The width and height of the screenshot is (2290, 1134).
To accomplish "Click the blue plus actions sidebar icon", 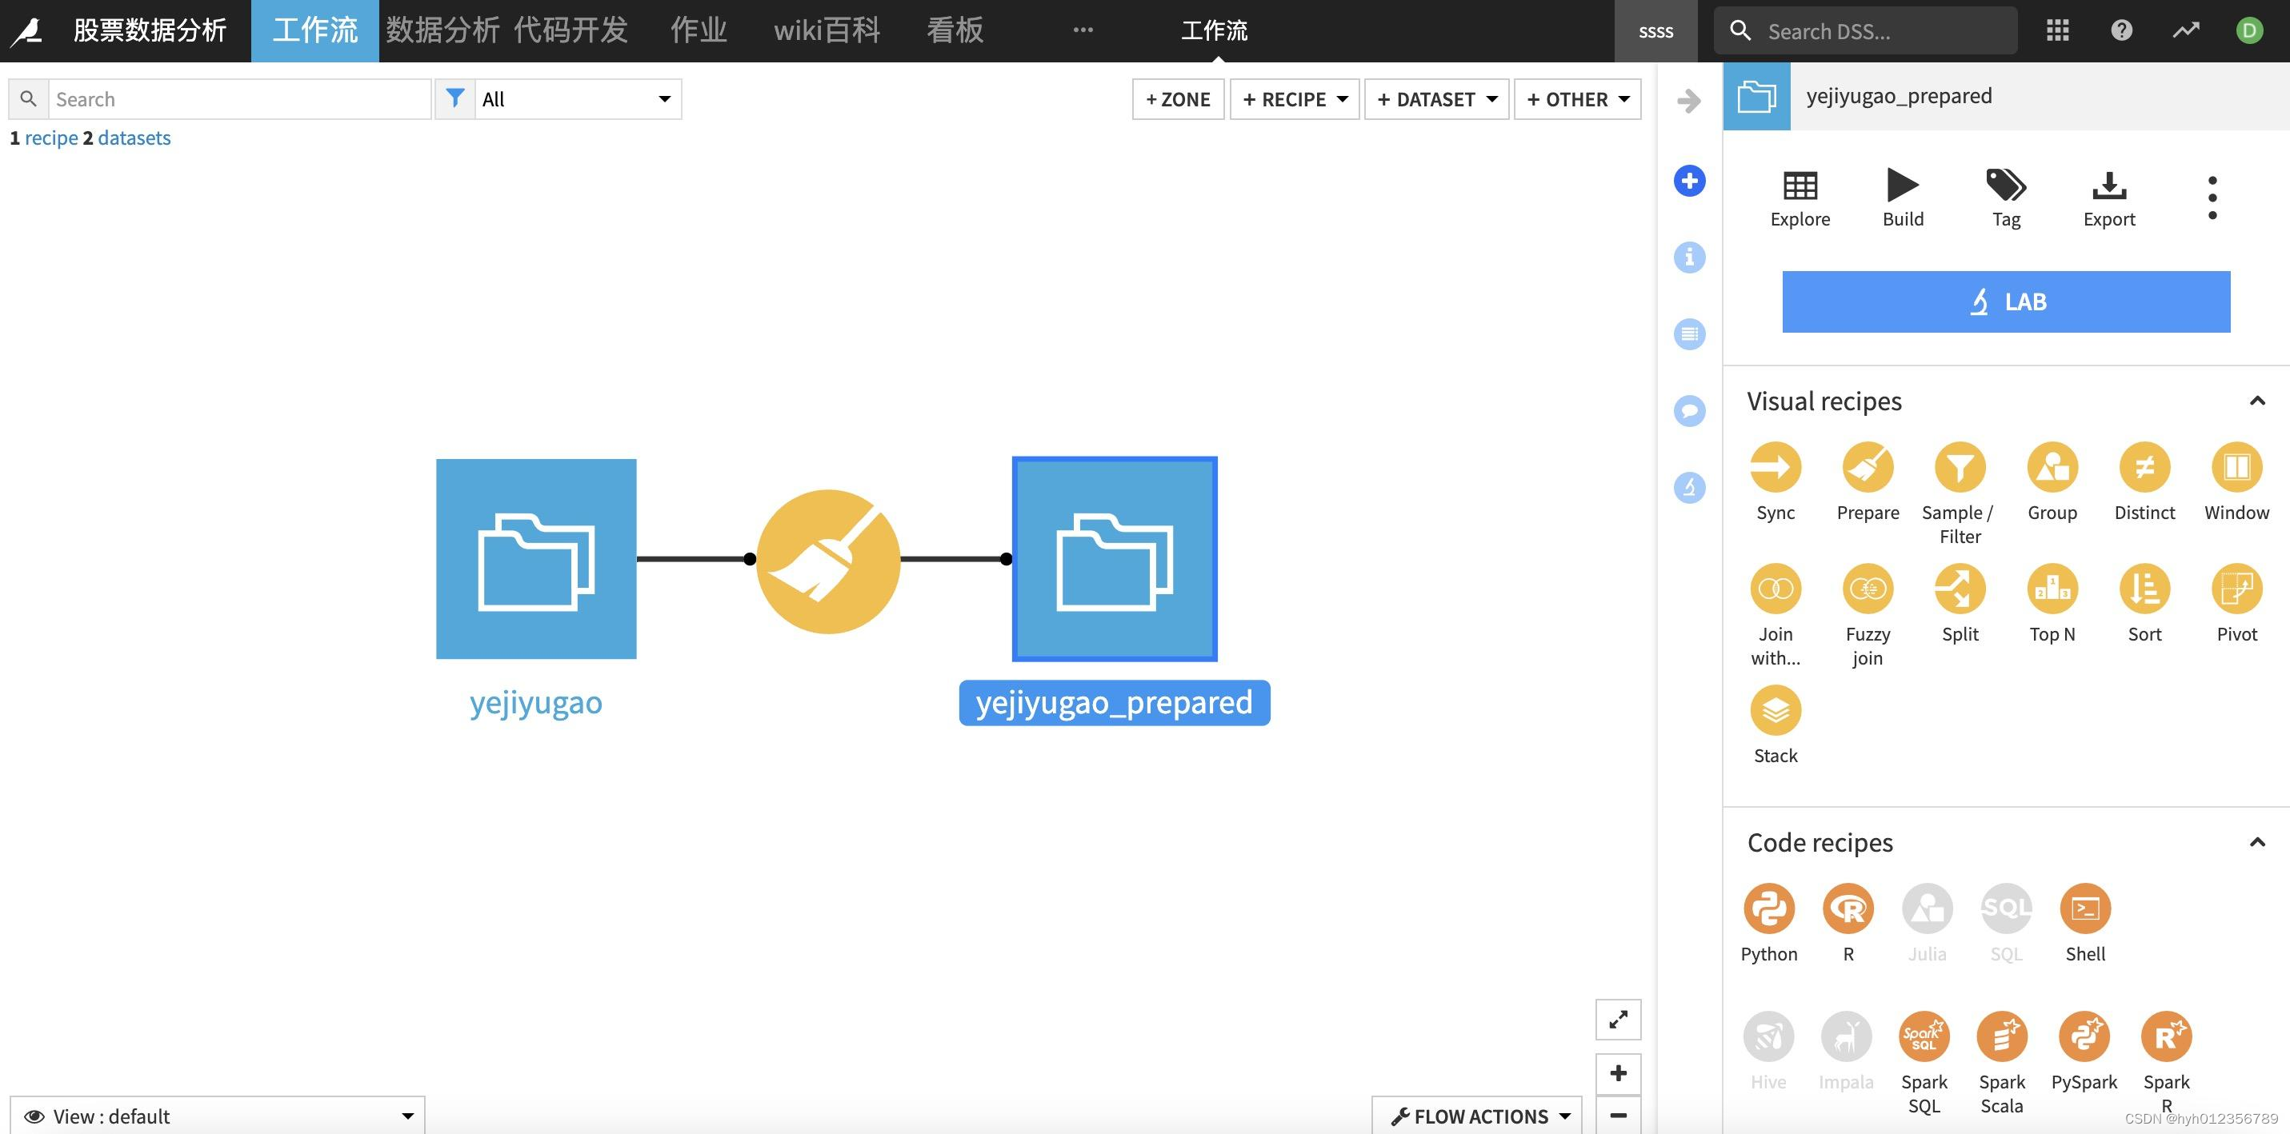I will click(1689, 182).
